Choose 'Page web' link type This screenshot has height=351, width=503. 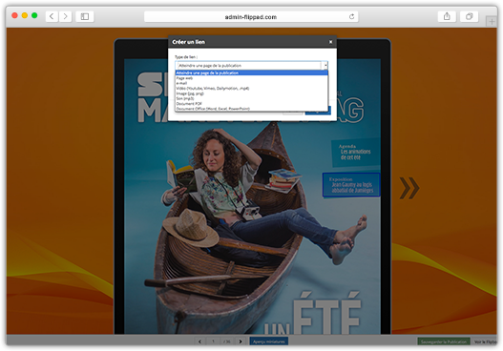(x=252, y=78)
